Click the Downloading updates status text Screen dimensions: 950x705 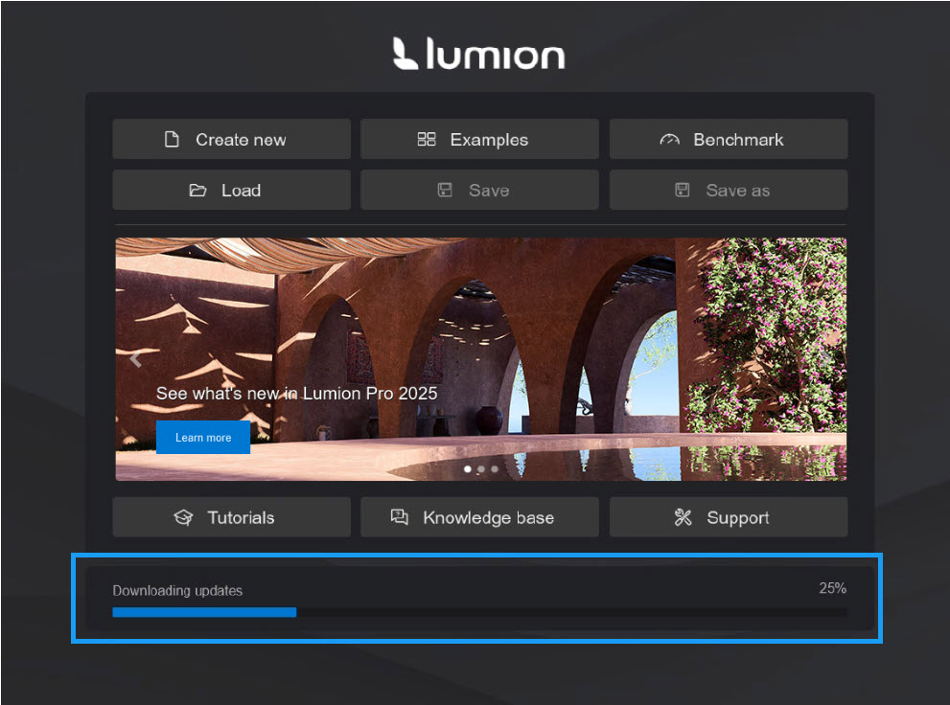[177, 591]
